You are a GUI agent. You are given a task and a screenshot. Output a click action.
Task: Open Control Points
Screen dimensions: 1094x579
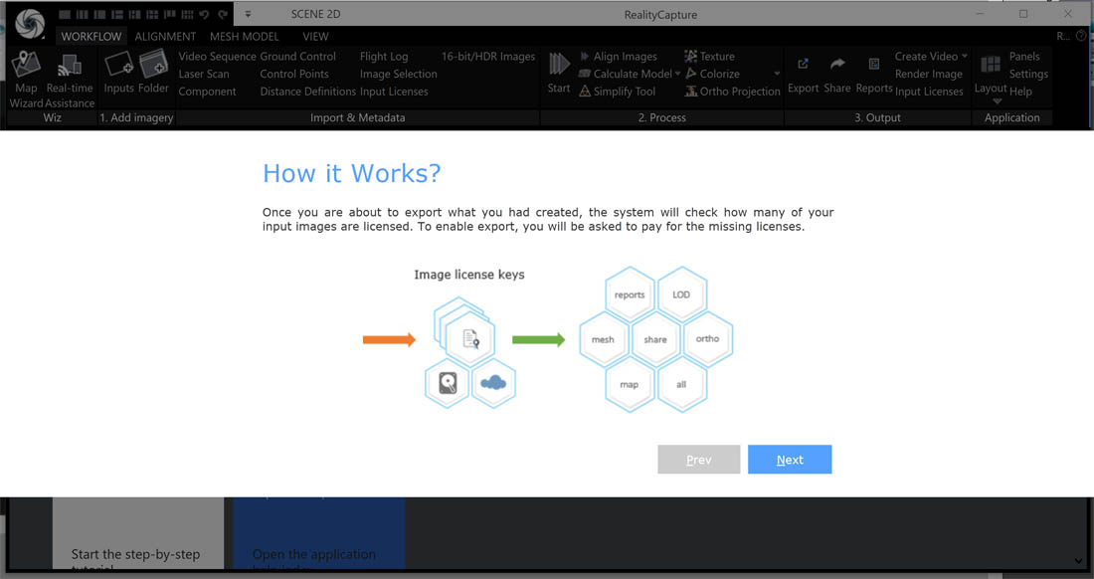293,74
